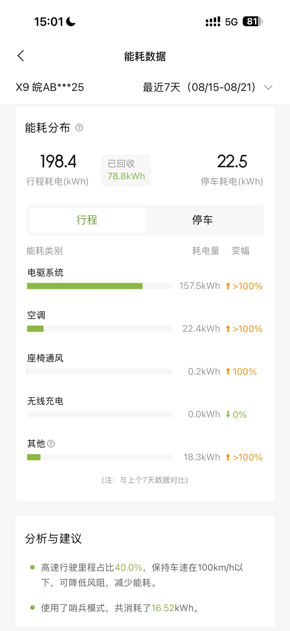Tap the moon focus mode icon

[x=71, y=21]
